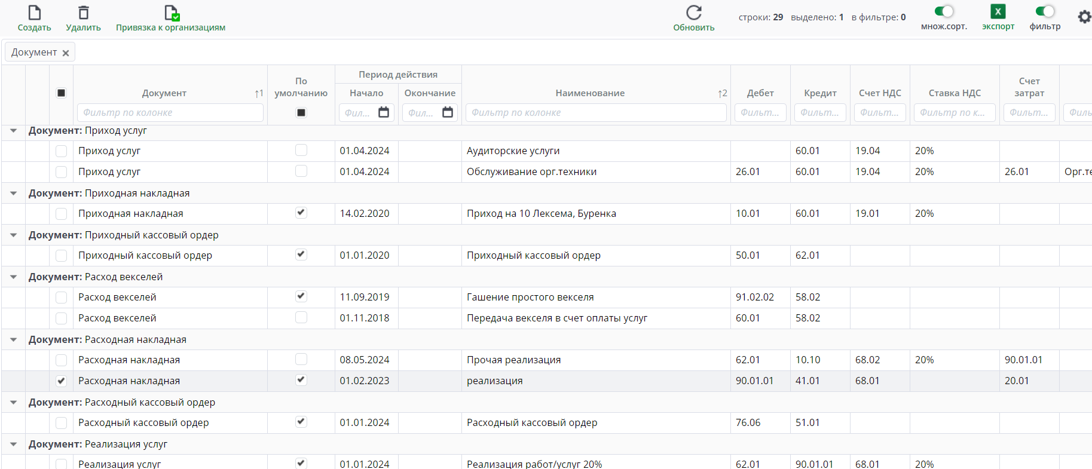This screenshot has width=1092, height=469.
Task: Remove the Документ grouping chip
Action: (x=66, y=53)
